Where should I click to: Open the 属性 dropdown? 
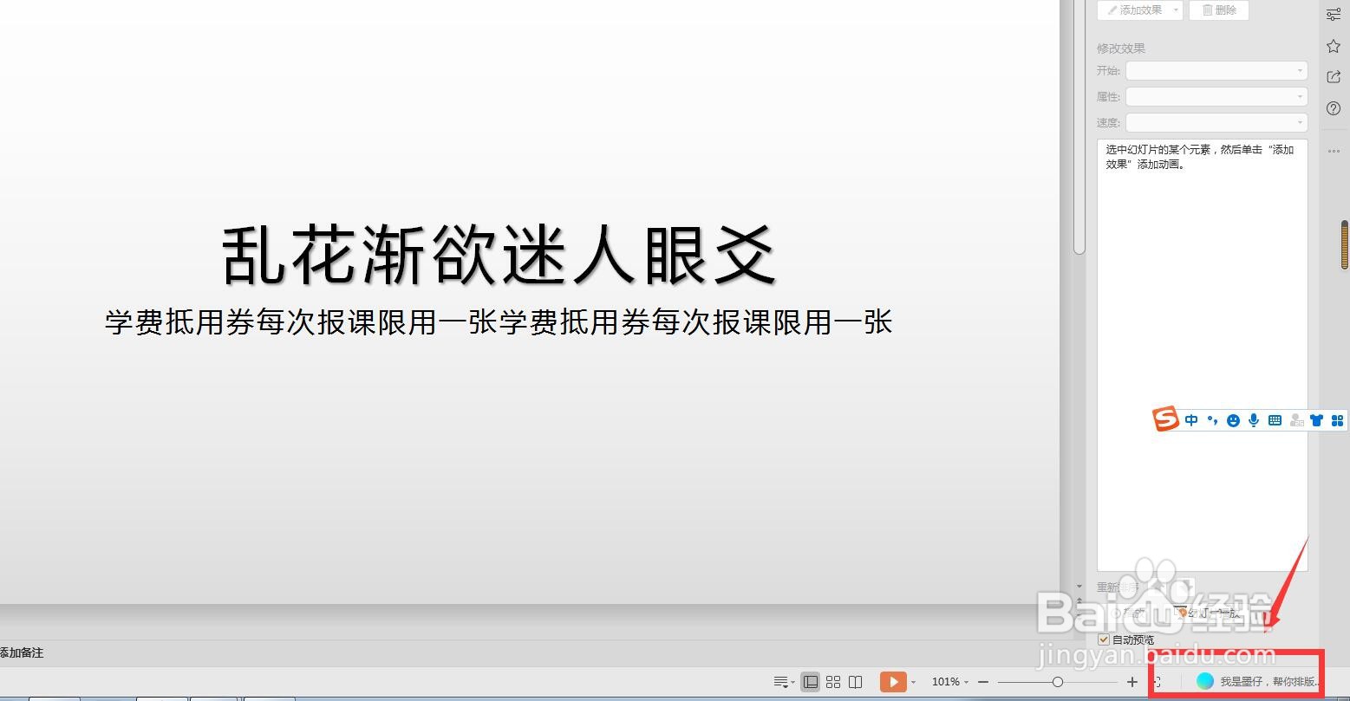pyautogui.click(x=1216, y=96)
